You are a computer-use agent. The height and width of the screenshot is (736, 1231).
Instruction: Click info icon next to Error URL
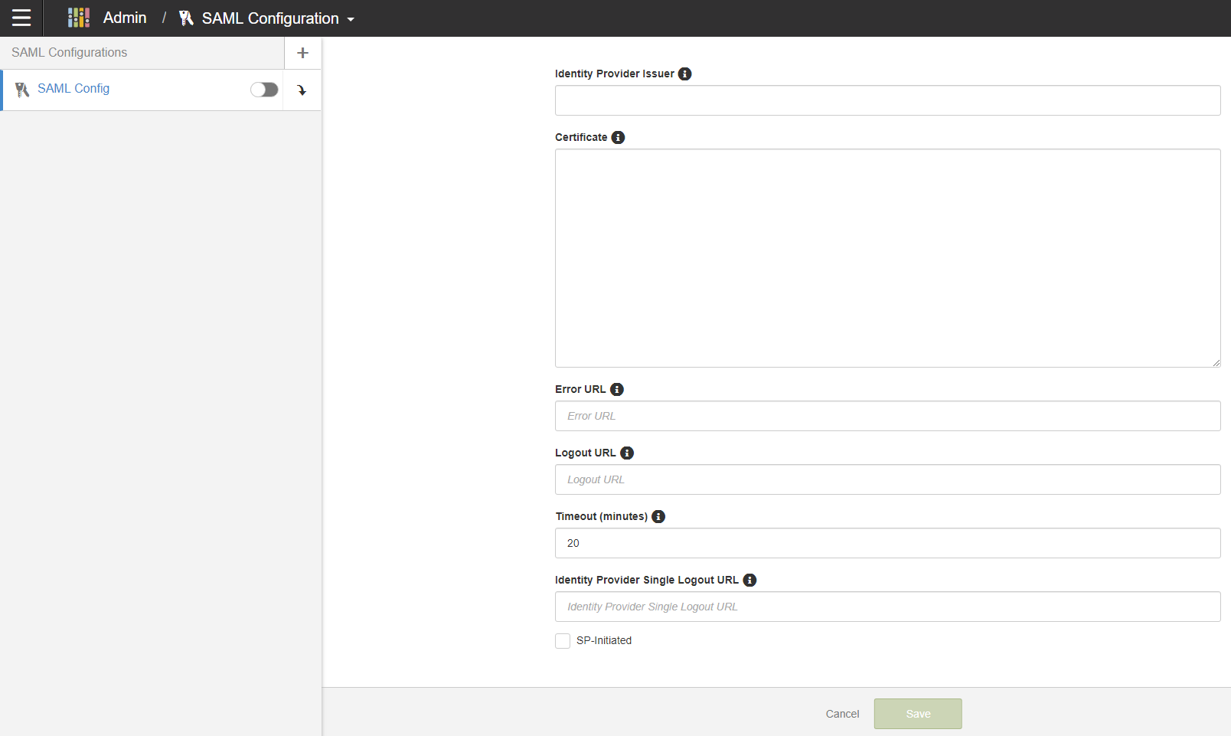[x=617, y=389]
